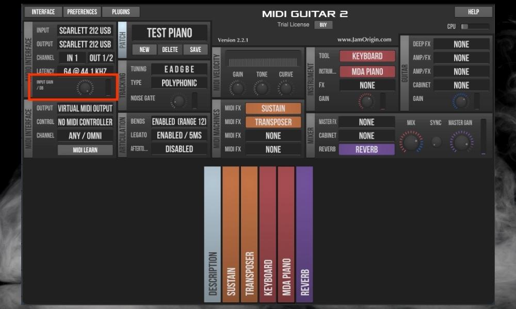The image size is (516, 309).
Task: Change the EADGBE tuning setting
Action: (179, 70)
